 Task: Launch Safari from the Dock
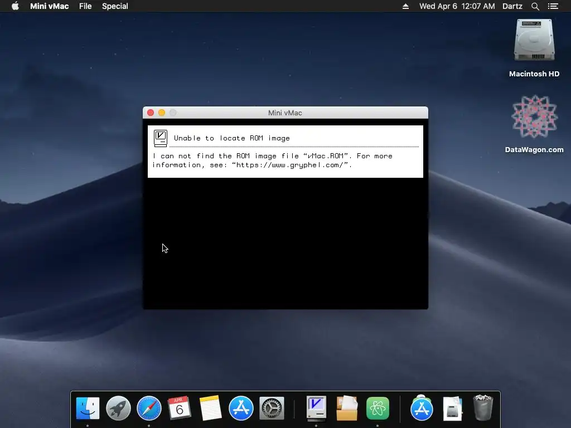(x=149, y=408)
